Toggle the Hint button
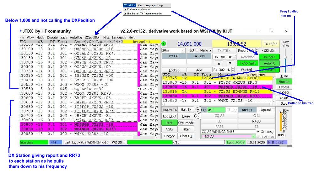314x178 pixels. (170, 123)
